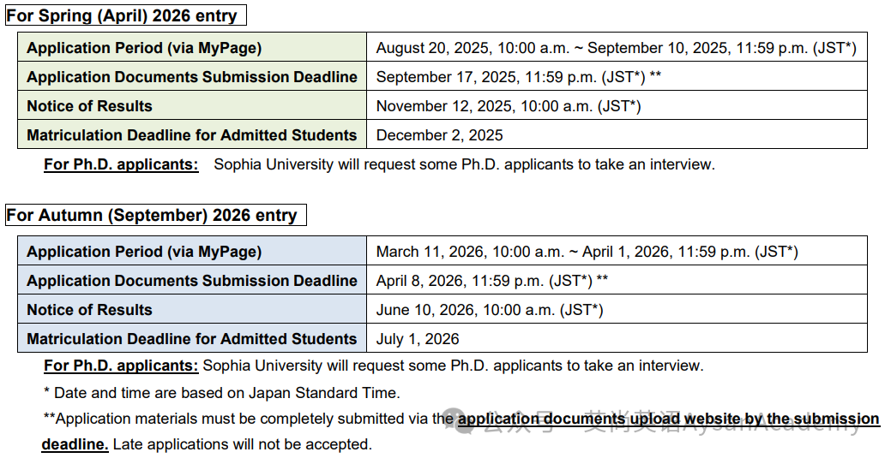The image size is (891, 458).
Task: Click the Spring (April) 2026 entry heading
Action: pos(126,15)
